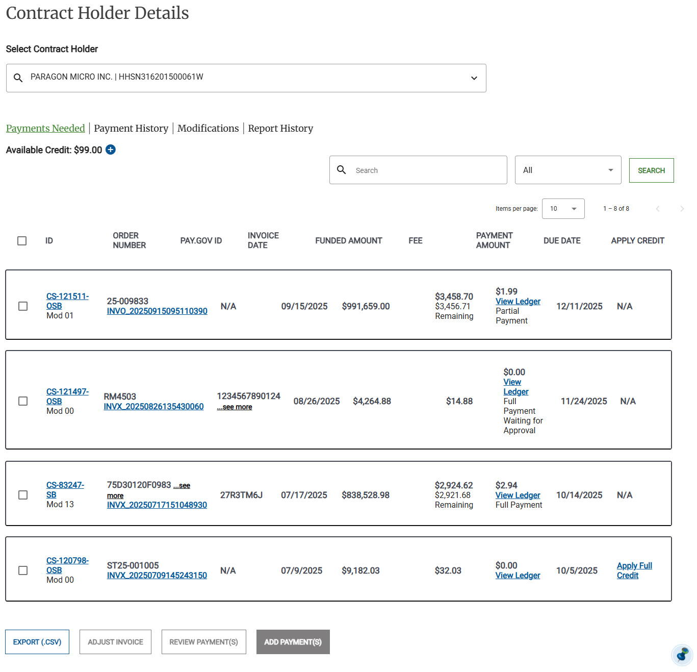The image size is (697, 672).
Task: Click Apply Full Credit for CS-120798-OSB
Action: pos(634,570)
